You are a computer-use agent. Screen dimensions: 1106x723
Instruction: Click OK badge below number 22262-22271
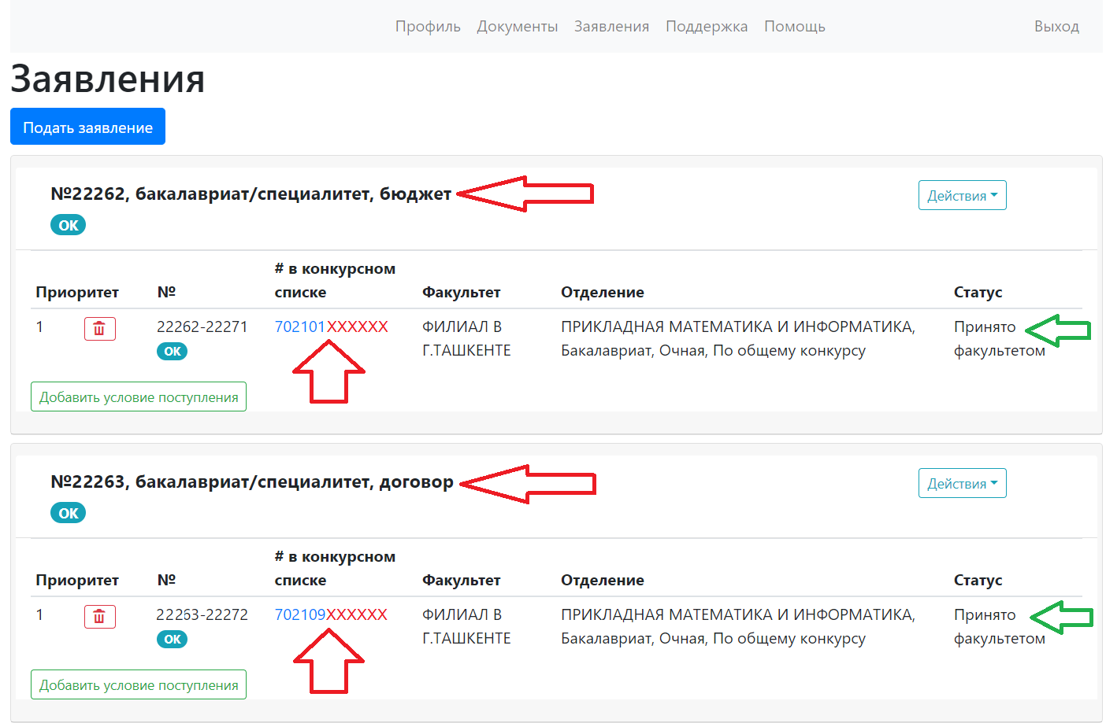(x=173, y=352)
